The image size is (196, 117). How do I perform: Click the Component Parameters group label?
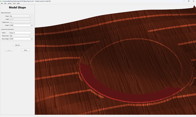[7, 29]
